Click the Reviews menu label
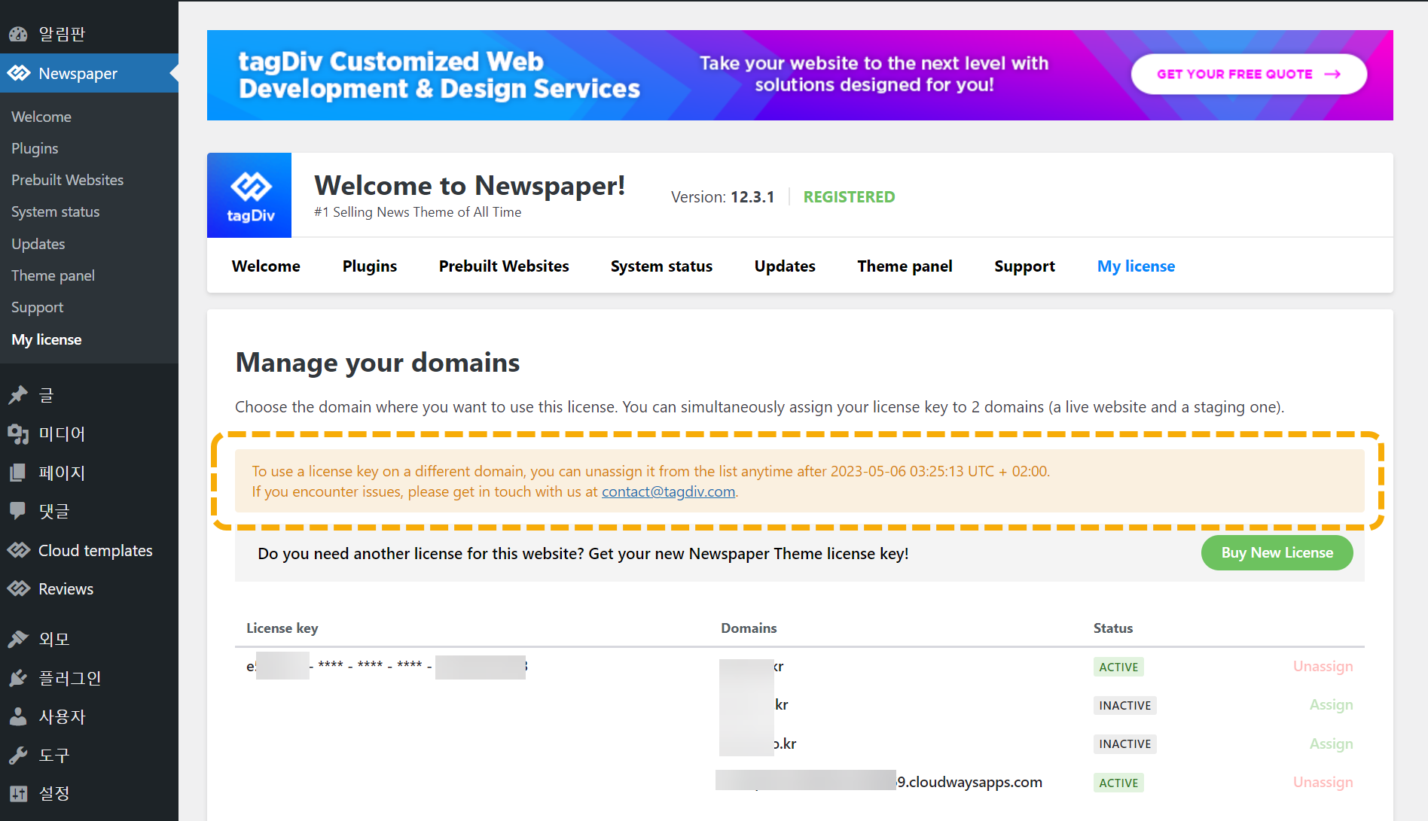The height and width of the screenshot is (821, 1428). click(x=66, y=588)
